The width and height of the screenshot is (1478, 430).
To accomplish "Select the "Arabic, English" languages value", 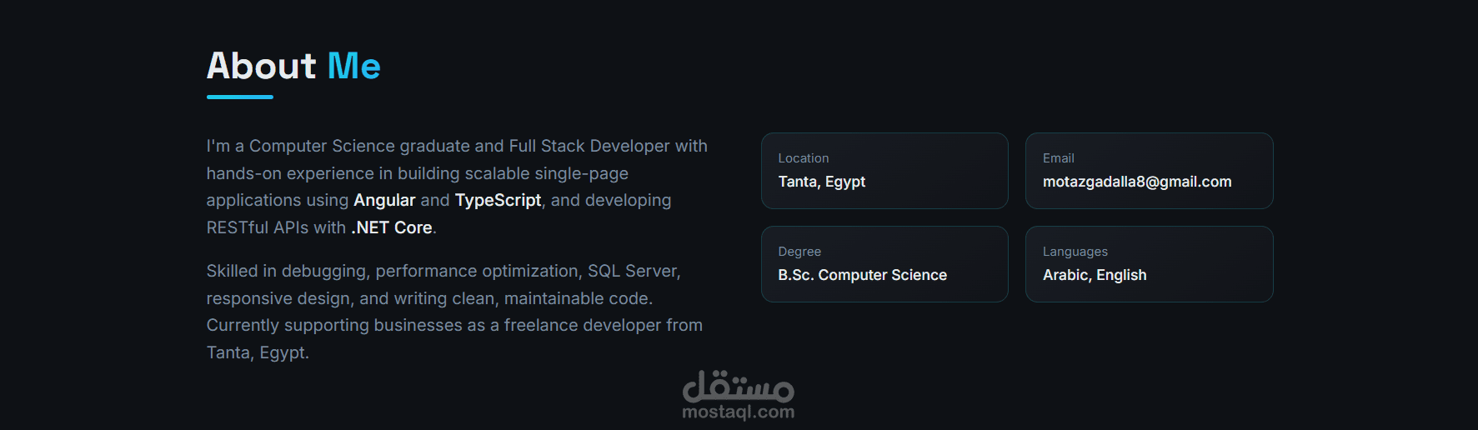I will [1094, 275].
